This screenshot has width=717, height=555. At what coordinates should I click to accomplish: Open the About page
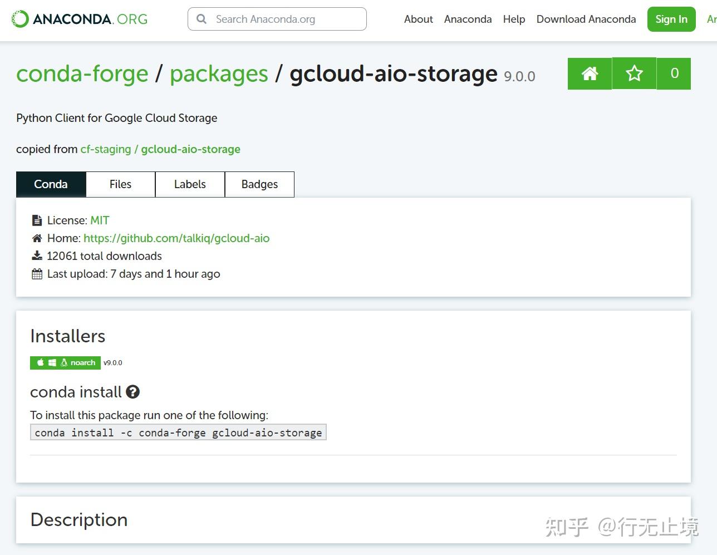[x=419, y=19]
